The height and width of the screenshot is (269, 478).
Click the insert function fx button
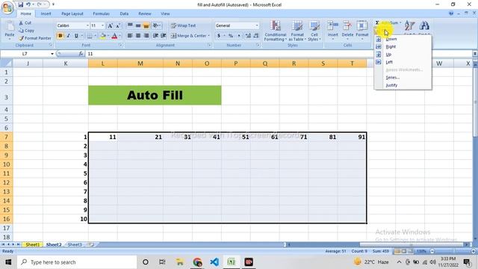pyautogui.click(x=81, y=54)
